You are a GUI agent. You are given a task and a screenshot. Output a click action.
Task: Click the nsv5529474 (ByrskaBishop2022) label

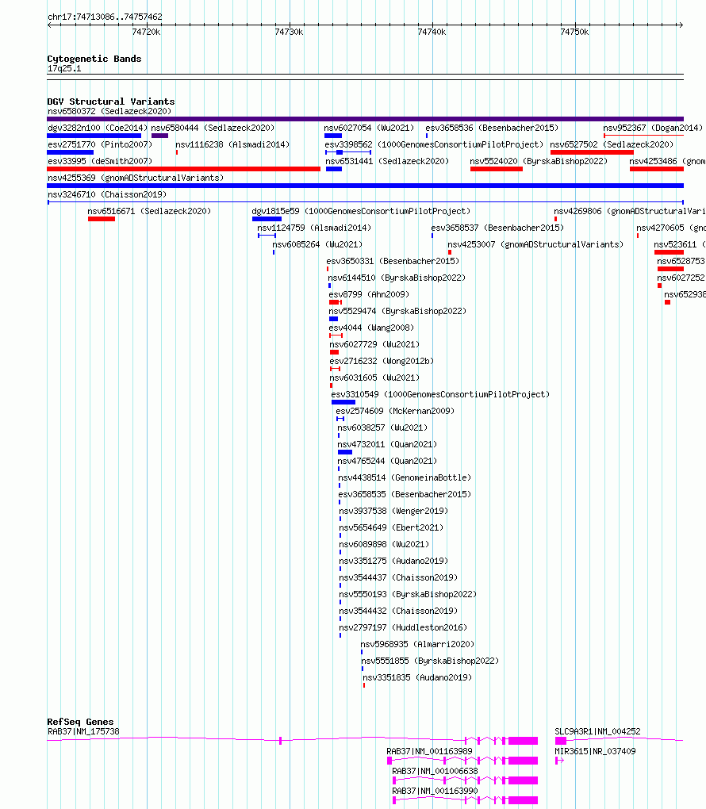(x=398, y=311)
